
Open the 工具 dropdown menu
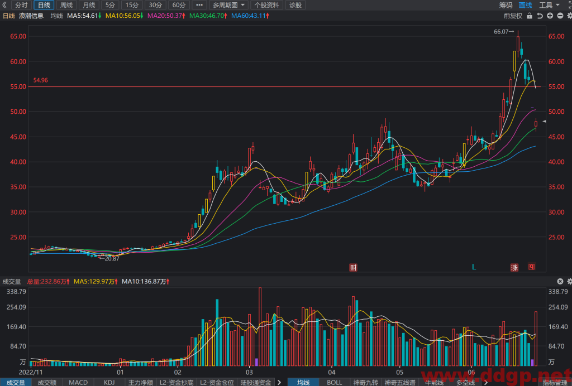[x=549, y=5]
